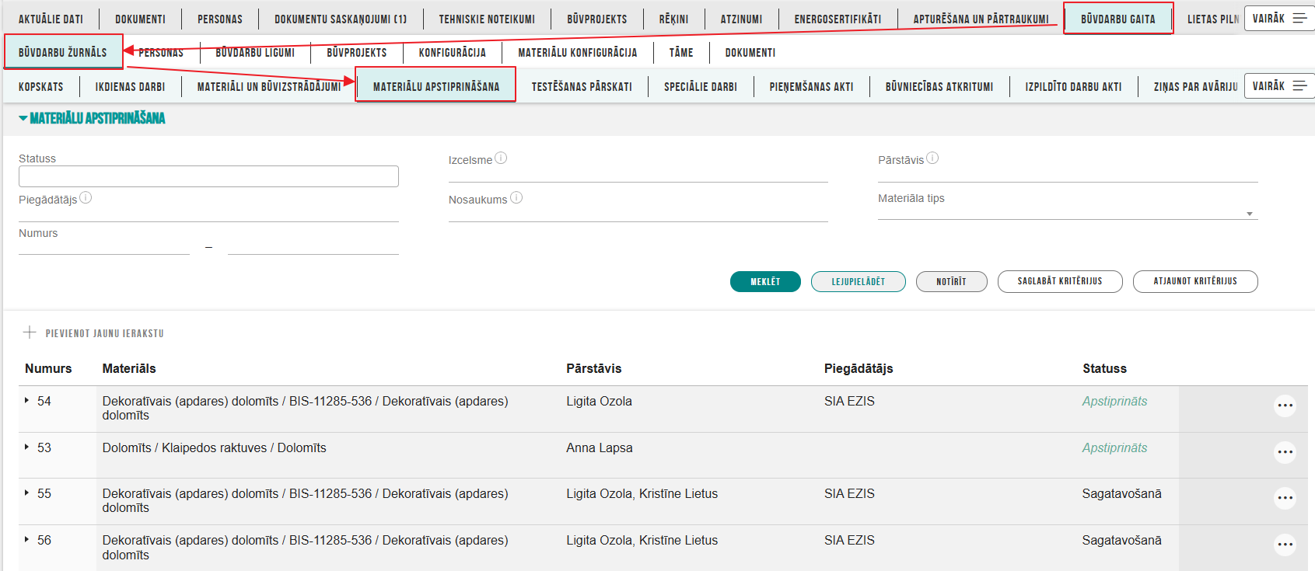Switch to the Kopskats tab
This screenshot has height=571, width=1315.
(x=41, y=87)
